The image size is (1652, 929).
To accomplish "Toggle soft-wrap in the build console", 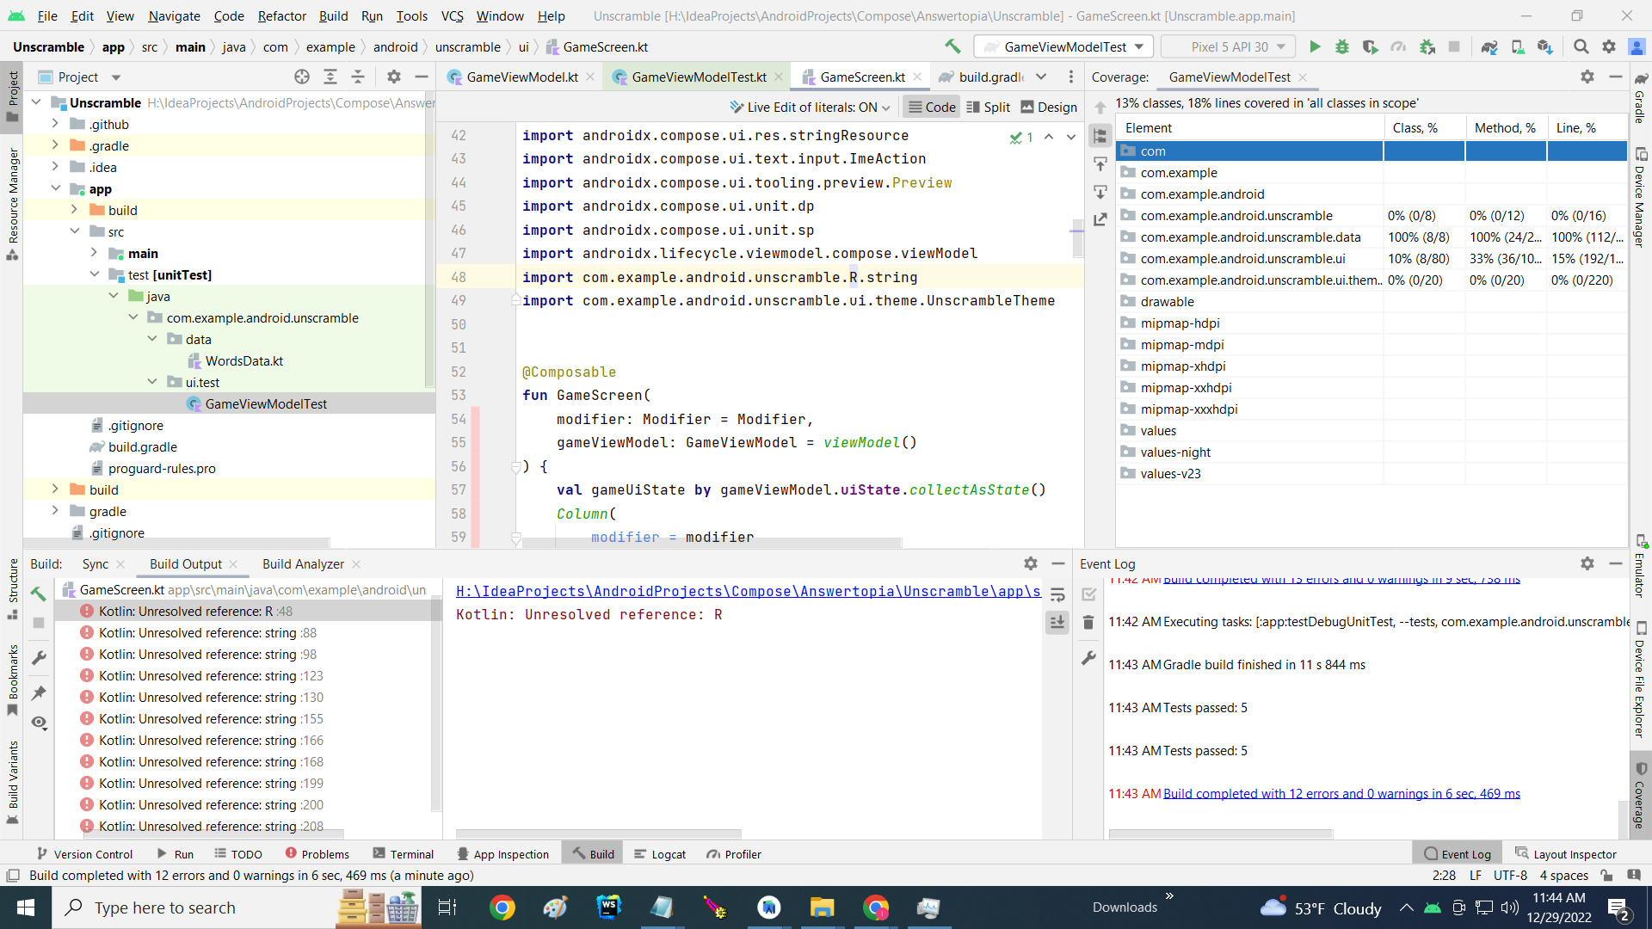I will tap(1057, 594).
